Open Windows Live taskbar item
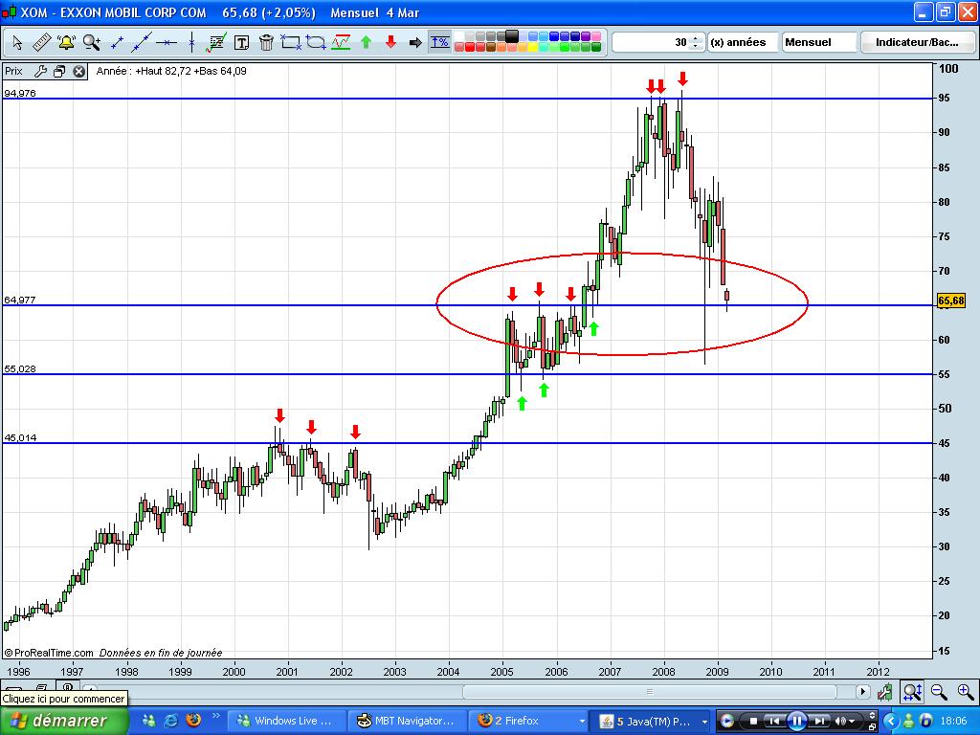980x735 pixels. click(x=285, y=721)
